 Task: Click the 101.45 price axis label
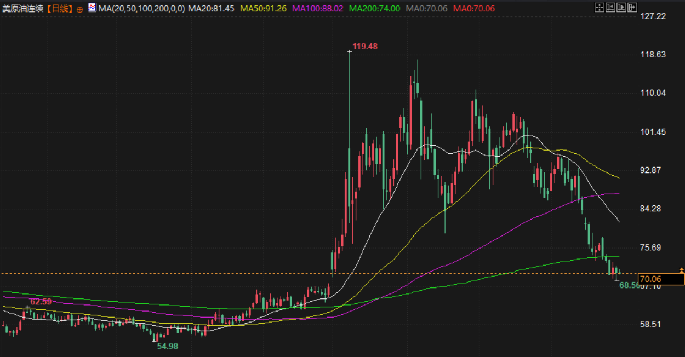(654, 132)
